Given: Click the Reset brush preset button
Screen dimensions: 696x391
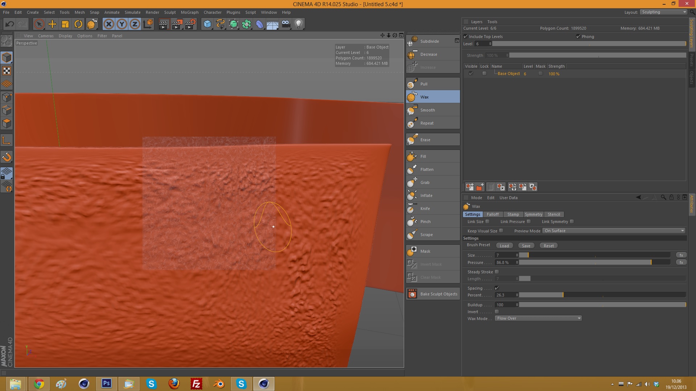Looking at the screenshot, I should 548,246.
